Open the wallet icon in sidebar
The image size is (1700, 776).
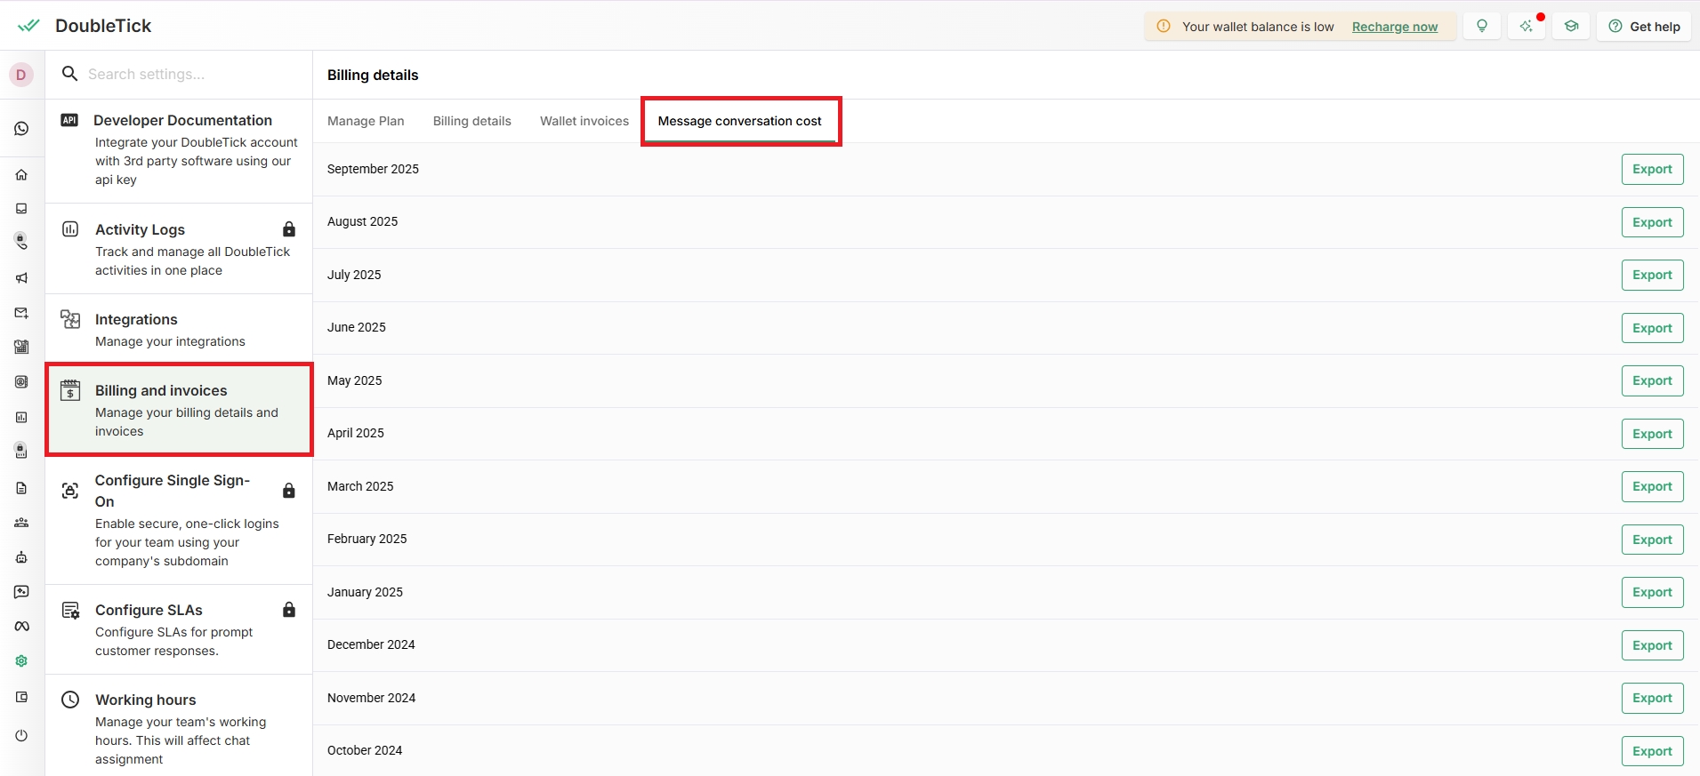point(21,698)
